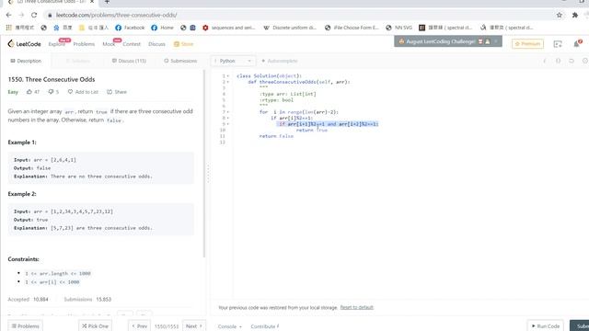Switch to the Solution tab

click(77, 61)
